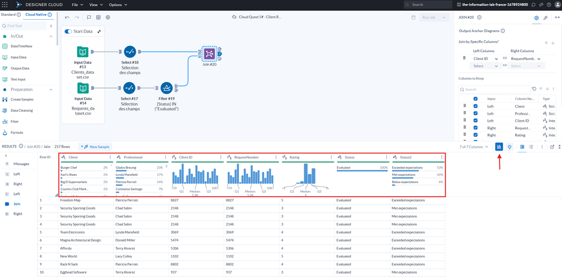
Task: Select the Messages item in results sidebar
Action: (21, 164)
